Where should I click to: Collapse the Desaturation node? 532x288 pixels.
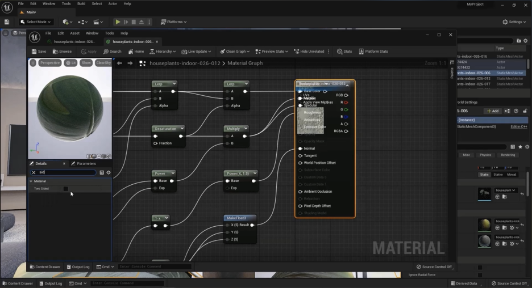pyautogui.click(x=182, y=129)
